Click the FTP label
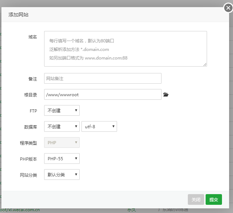 (33, 111)
